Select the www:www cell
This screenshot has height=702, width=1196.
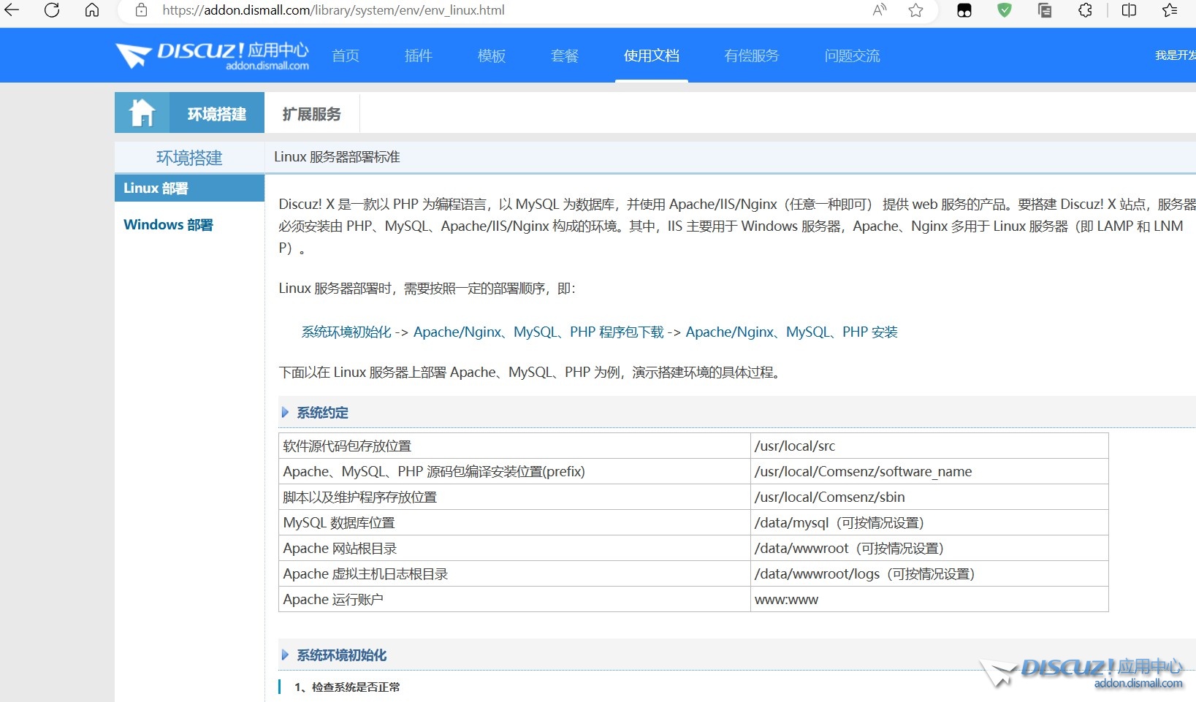(929, 599)
